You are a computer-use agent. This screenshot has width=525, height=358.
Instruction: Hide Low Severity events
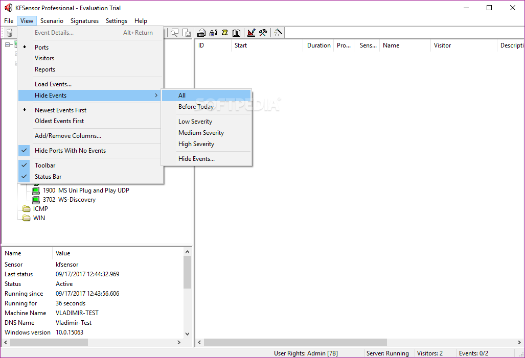pyautogui.click(x=206, y=122)
